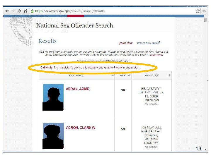Select the INS CUSTODY INCARCERATED address
The image size is (211, 158).
point(152,96)
